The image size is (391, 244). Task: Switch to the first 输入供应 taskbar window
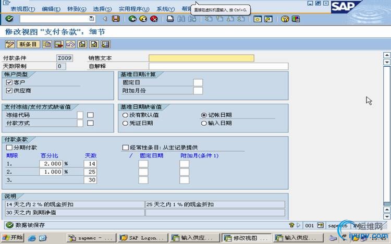(x=194, y=238)
